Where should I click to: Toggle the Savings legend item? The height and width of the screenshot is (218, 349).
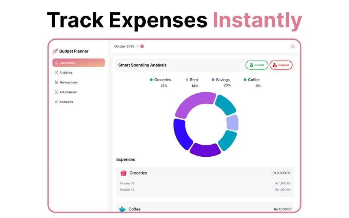[221, 79]
